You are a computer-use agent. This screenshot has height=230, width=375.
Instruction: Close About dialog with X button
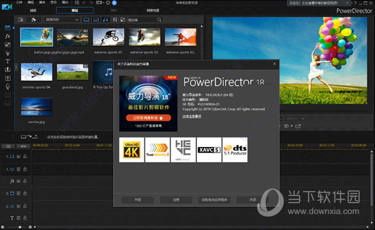tap(274, 64)
